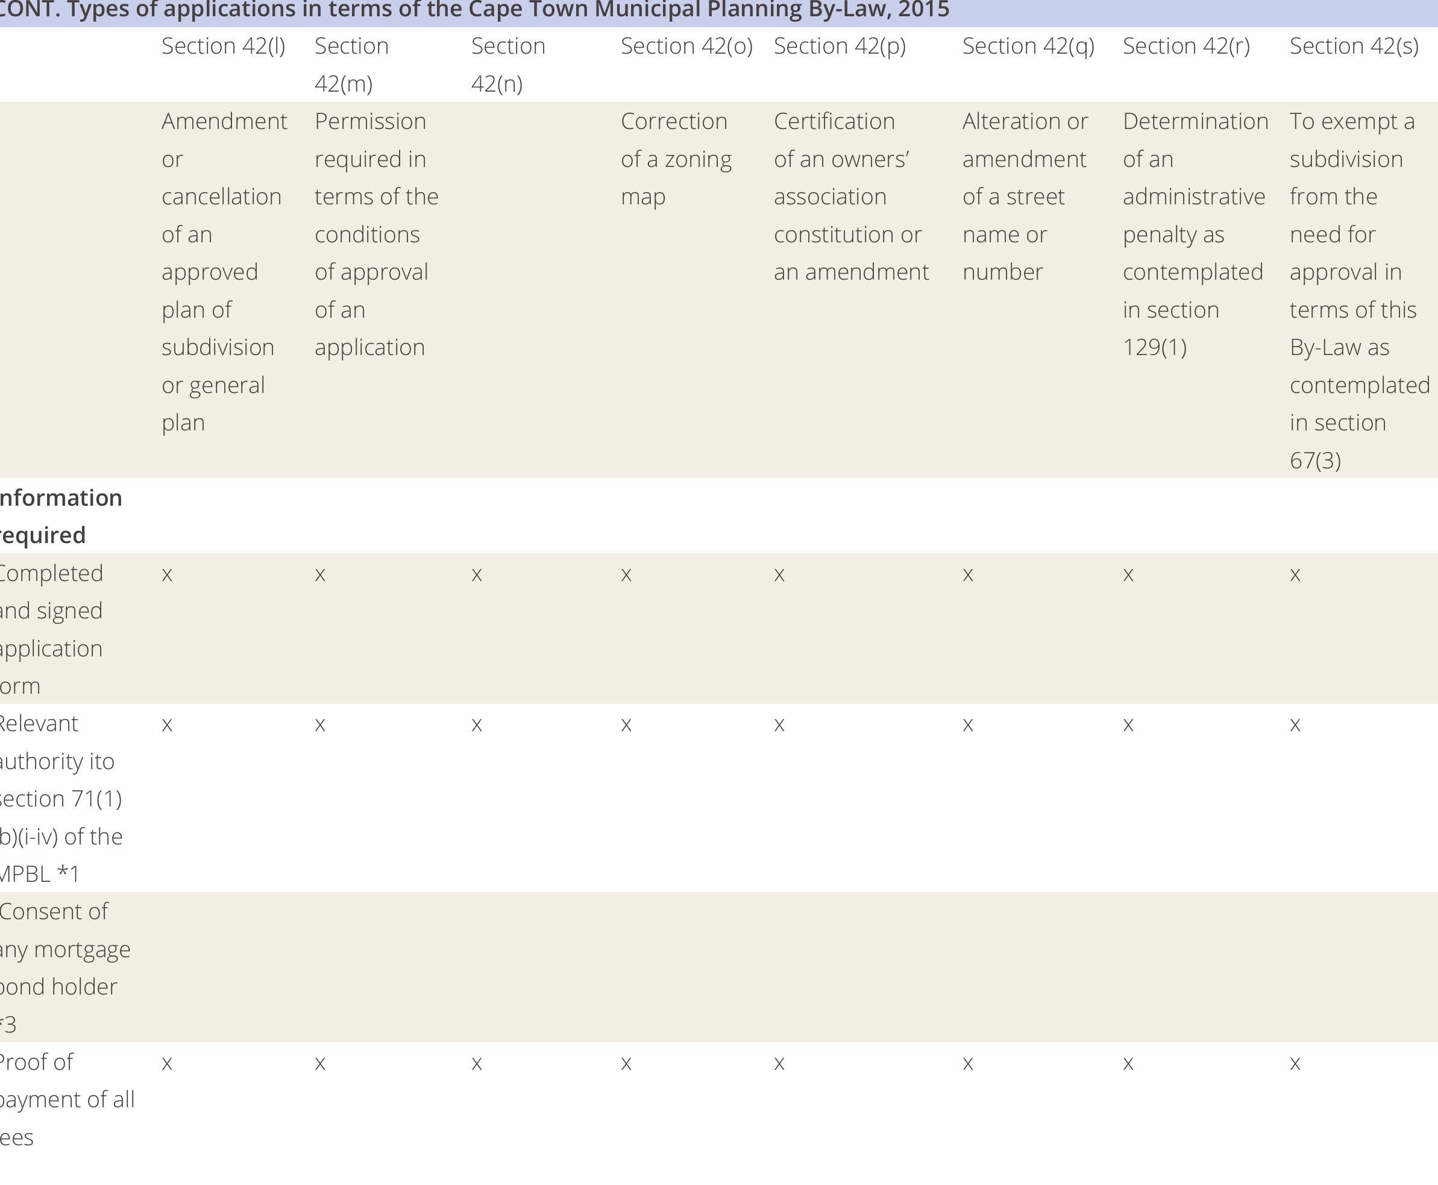Click 'Completed and signed application form' row label
This screenshot has width=1438, height=1185.
[x=51, y=629]
